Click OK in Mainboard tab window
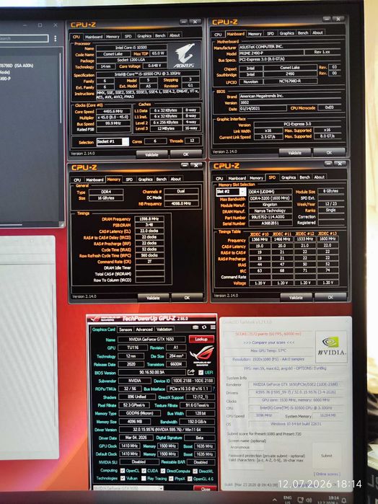 tap(330, 153)
